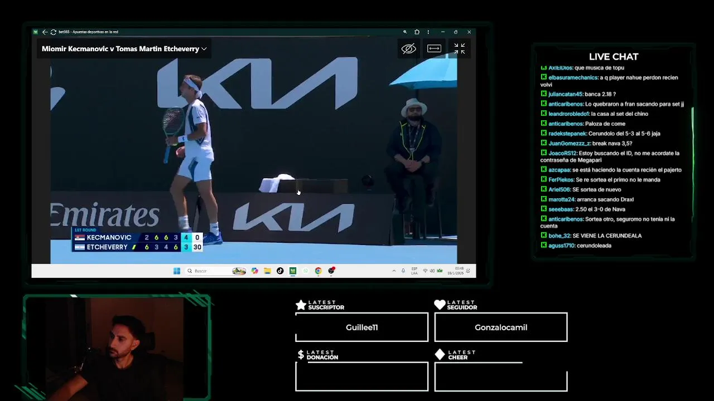Click chat user leandrorobledo1

point(568,114)
